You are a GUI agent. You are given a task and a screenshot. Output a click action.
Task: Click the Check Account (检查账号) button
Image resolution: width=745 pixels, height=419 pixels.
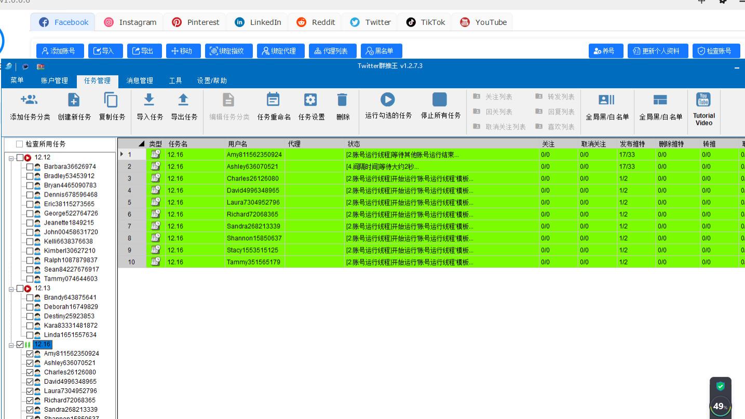(716, 51)
